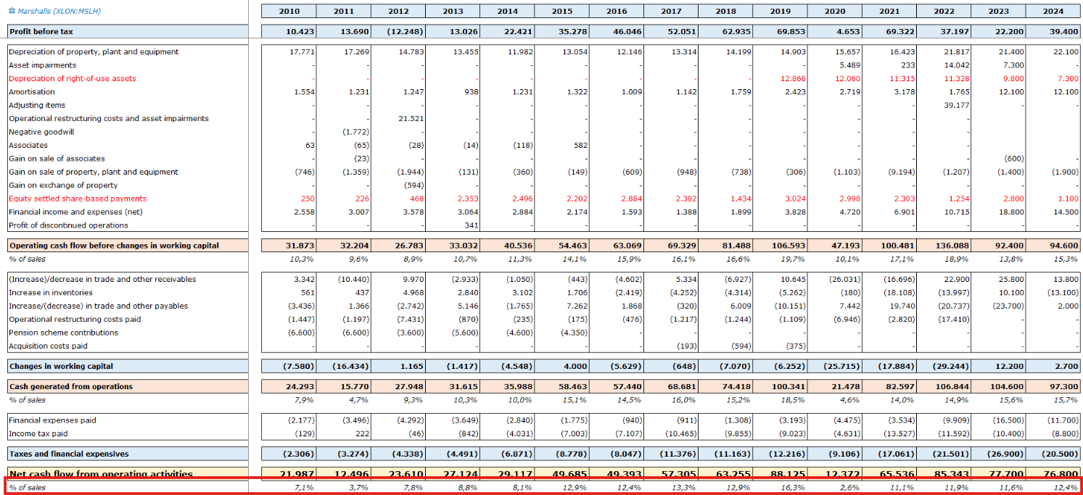Click Net cash flow from operating activities
The width and height of the screenshot is (1083, 495).
click(101, 474)
